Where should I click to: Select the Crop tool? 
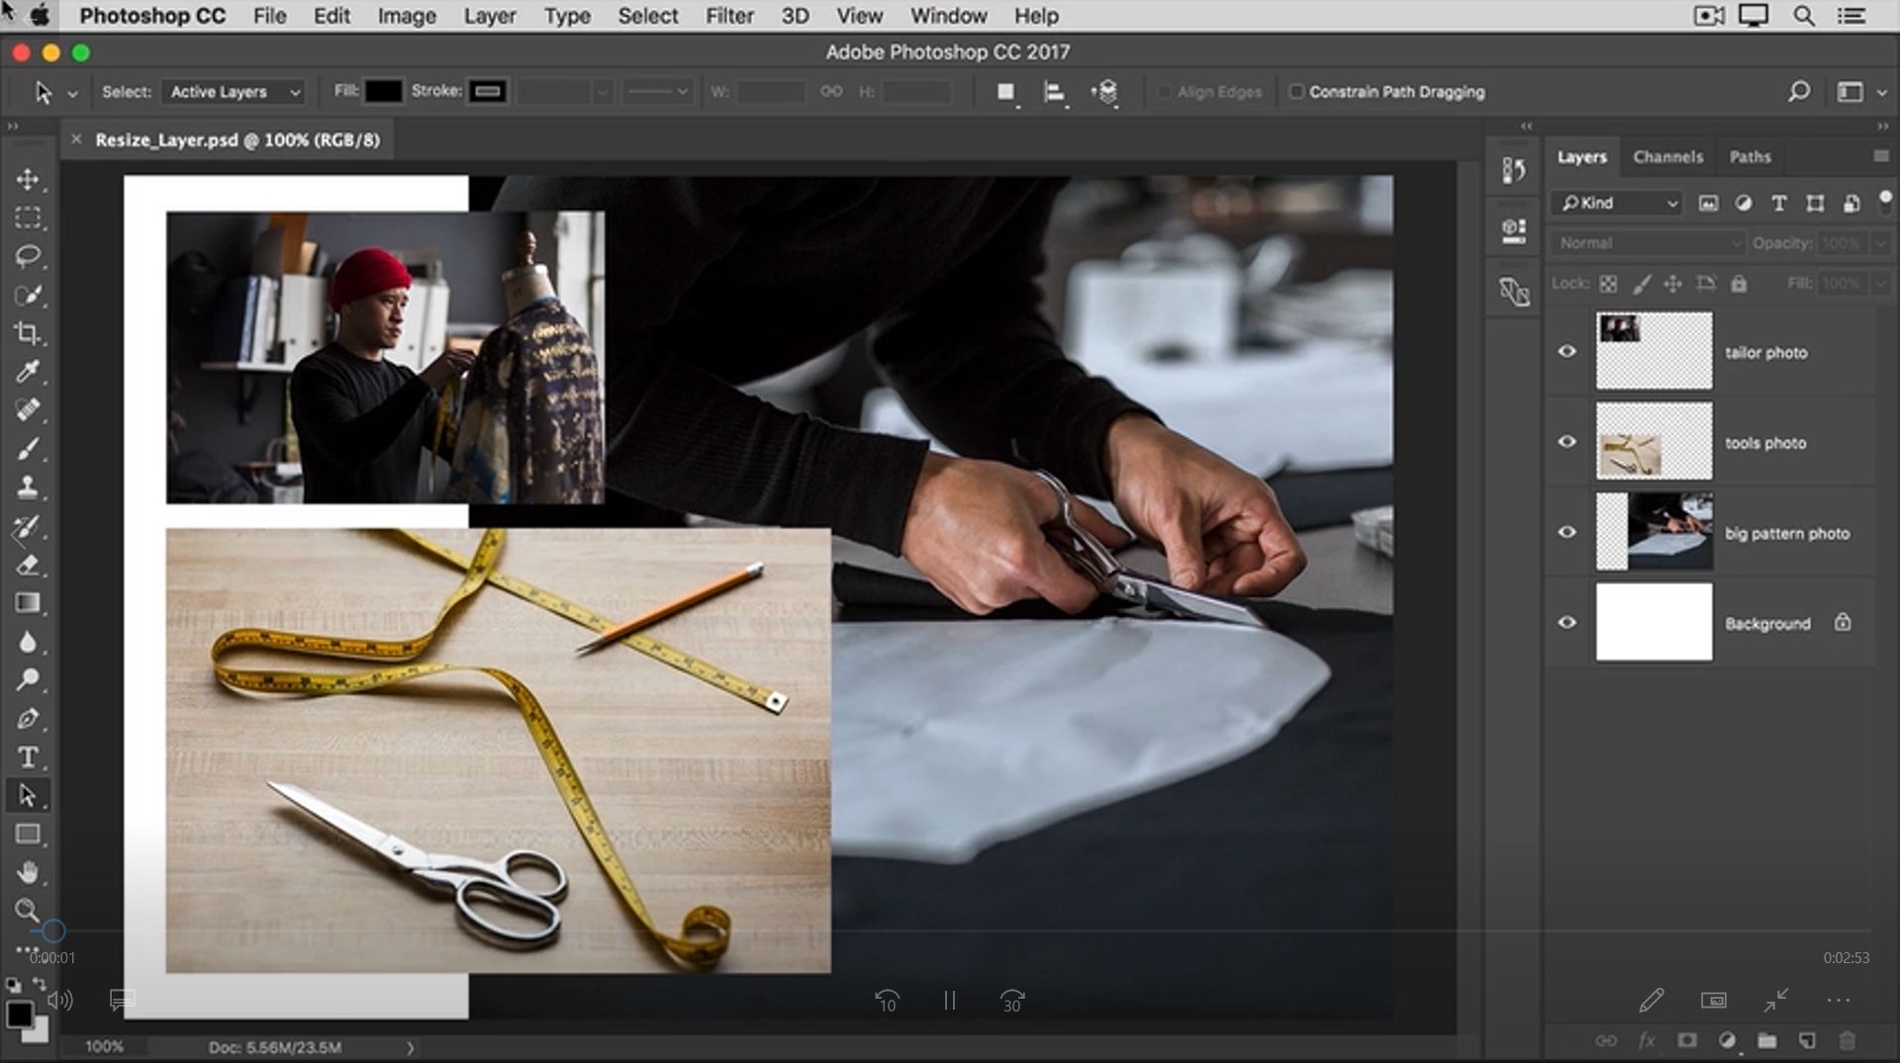pos(28,333)
